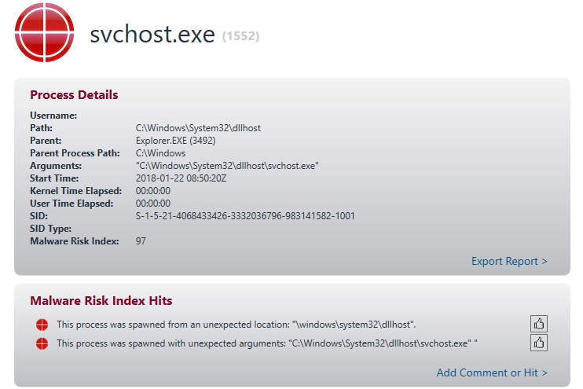Click red crosshair icon beside unexpected location hit
The height and width of the screenshot is (389, 583).
tap(42, 325)
